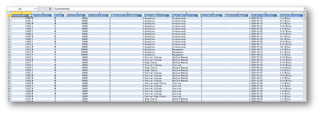Open the EnglishEducation filter dropdown
The width and height of the screenshot is (320, 115).
click(x=170, y=15)
